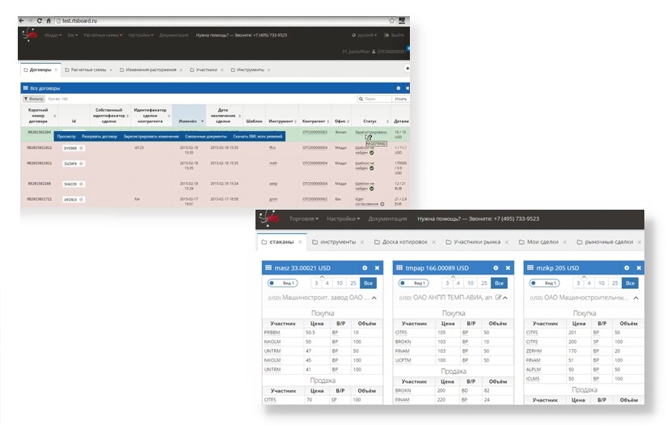The image size is (667, 425).
Task: Choose Скачать XML всех ревизий option
Action: (257, 136)
